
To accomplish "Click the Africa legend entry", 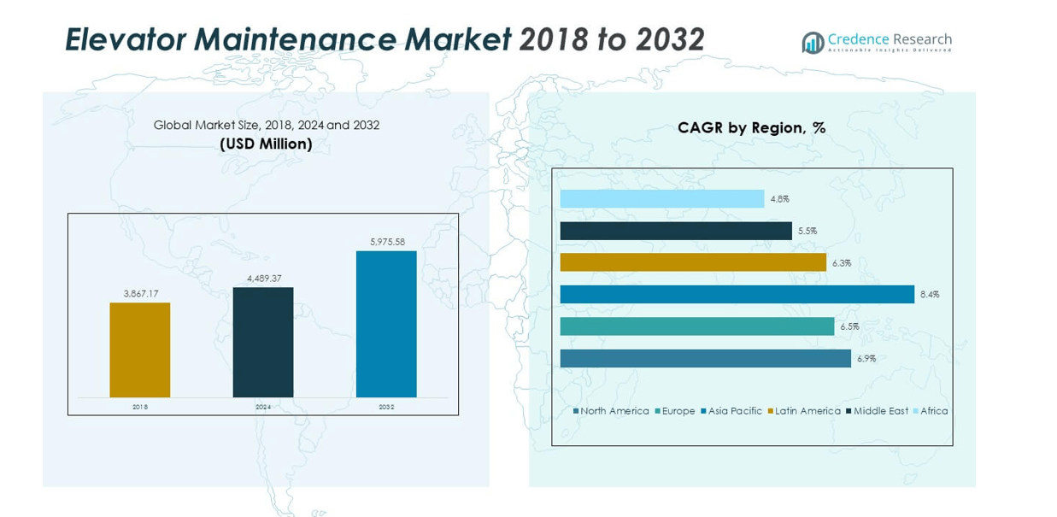I will click(930, 411).
